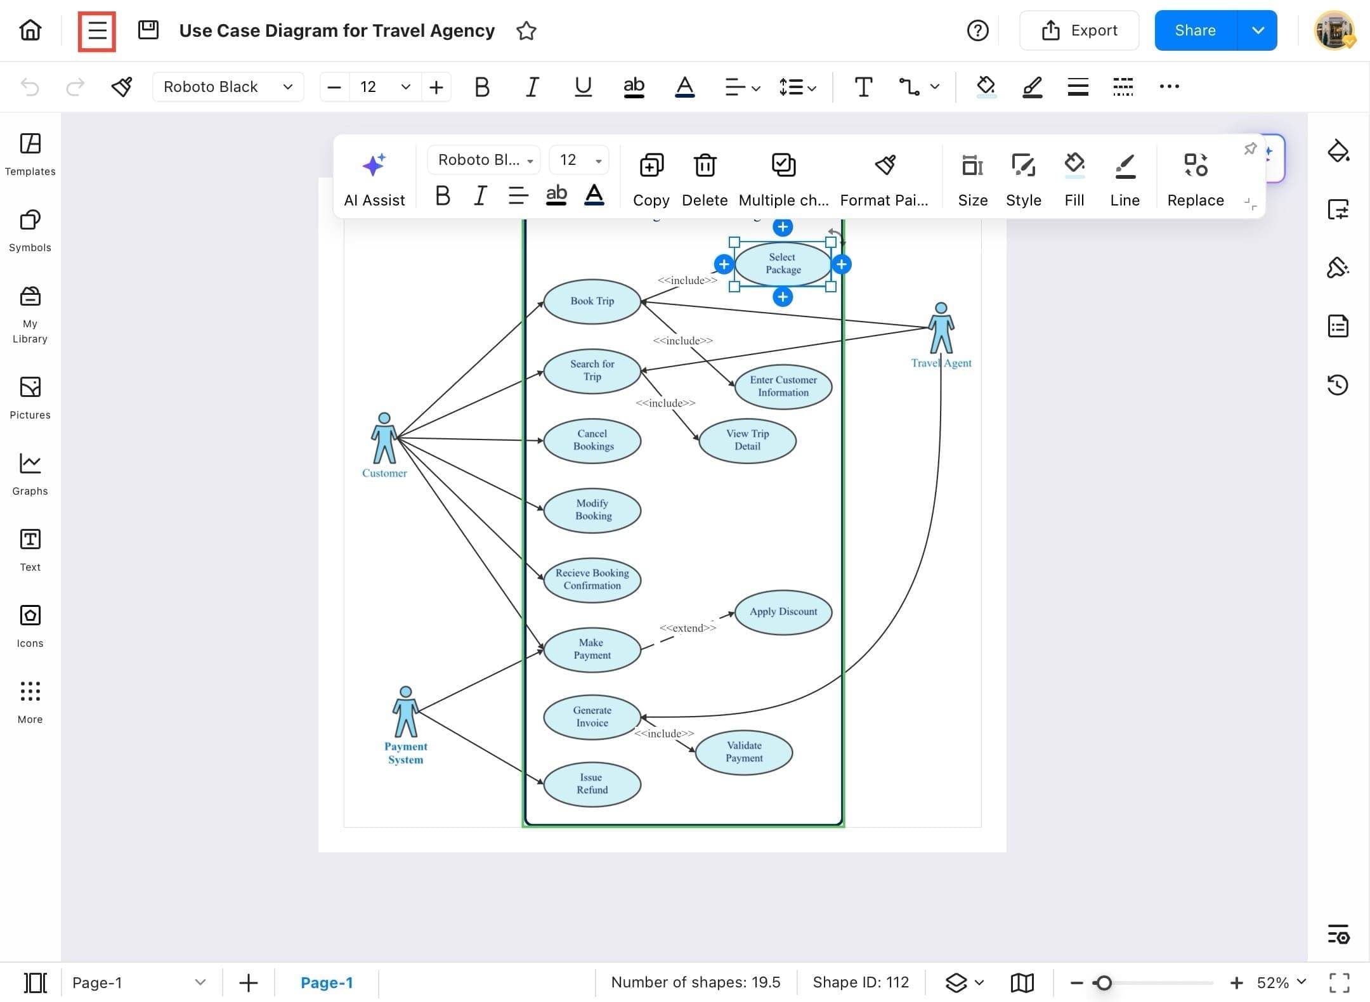
Task: Click the blue Share button
Action: pos(1195,30)
